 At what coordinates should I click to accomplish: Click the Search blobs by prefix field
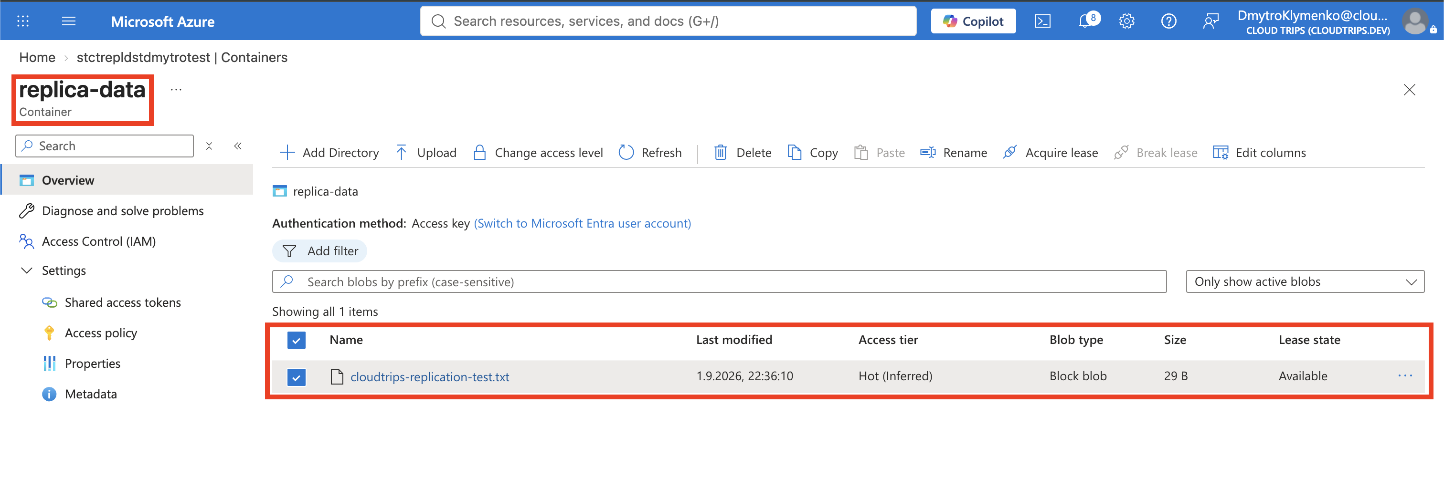pos(719,281)
